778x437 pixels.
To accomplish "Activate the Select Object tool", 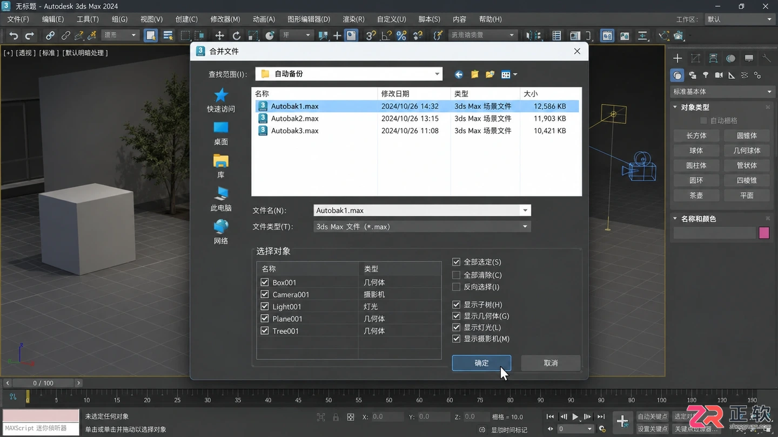I will click(x=151, y=36).
